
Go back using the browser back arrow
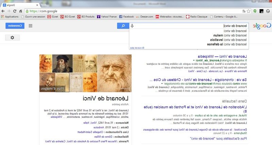coord(3,11)
